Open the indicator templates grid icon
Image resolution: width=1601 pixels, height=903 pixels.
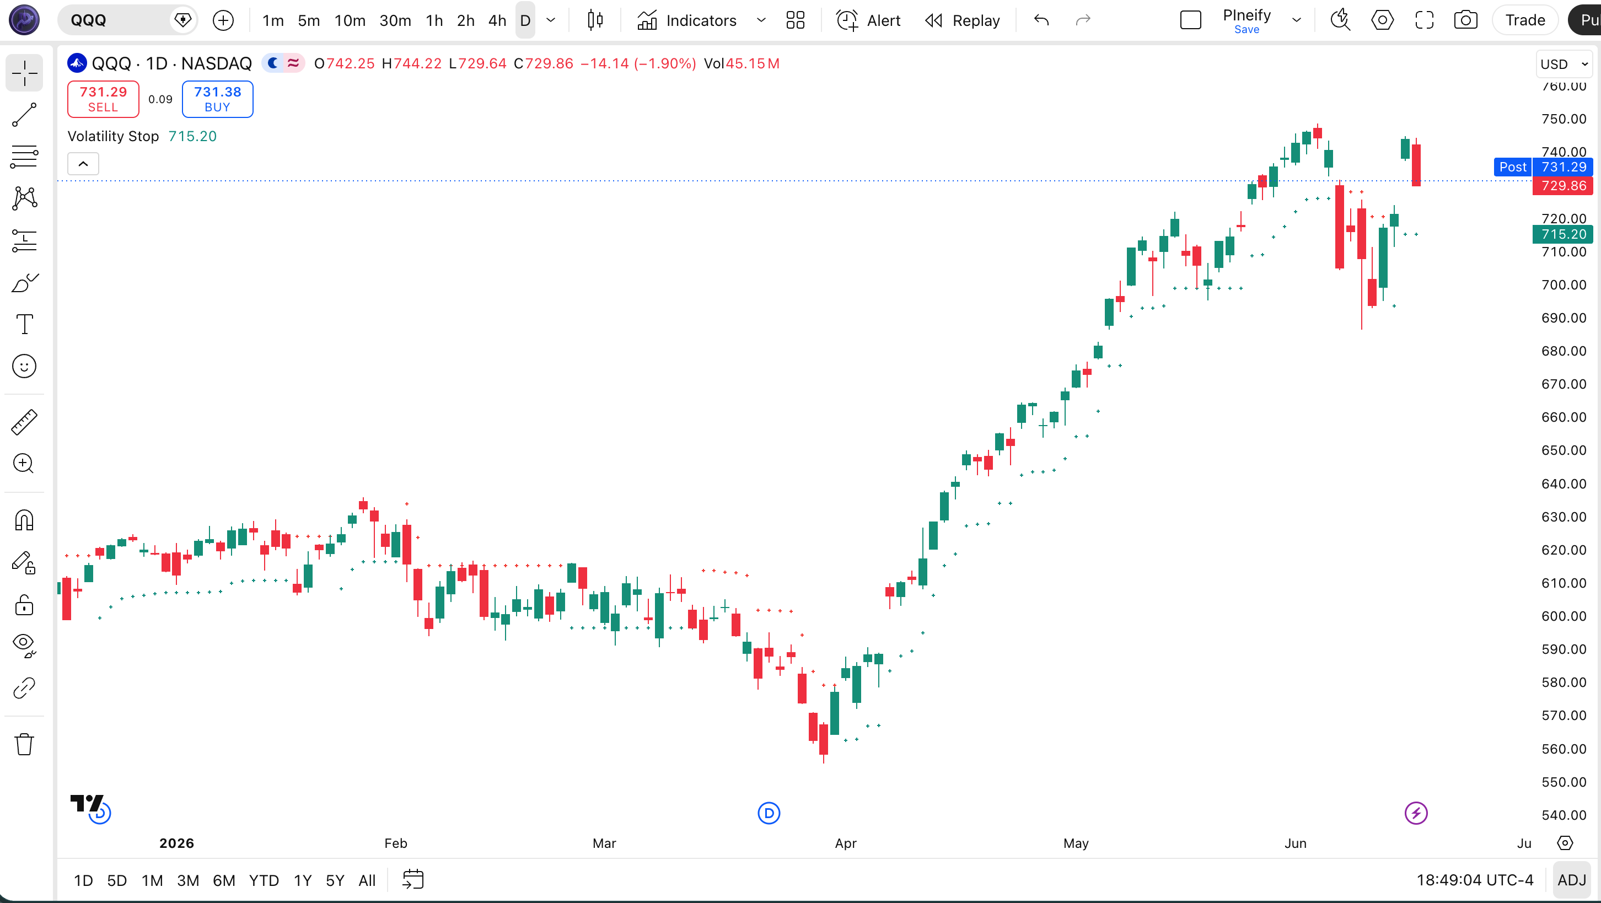[796, 20]
